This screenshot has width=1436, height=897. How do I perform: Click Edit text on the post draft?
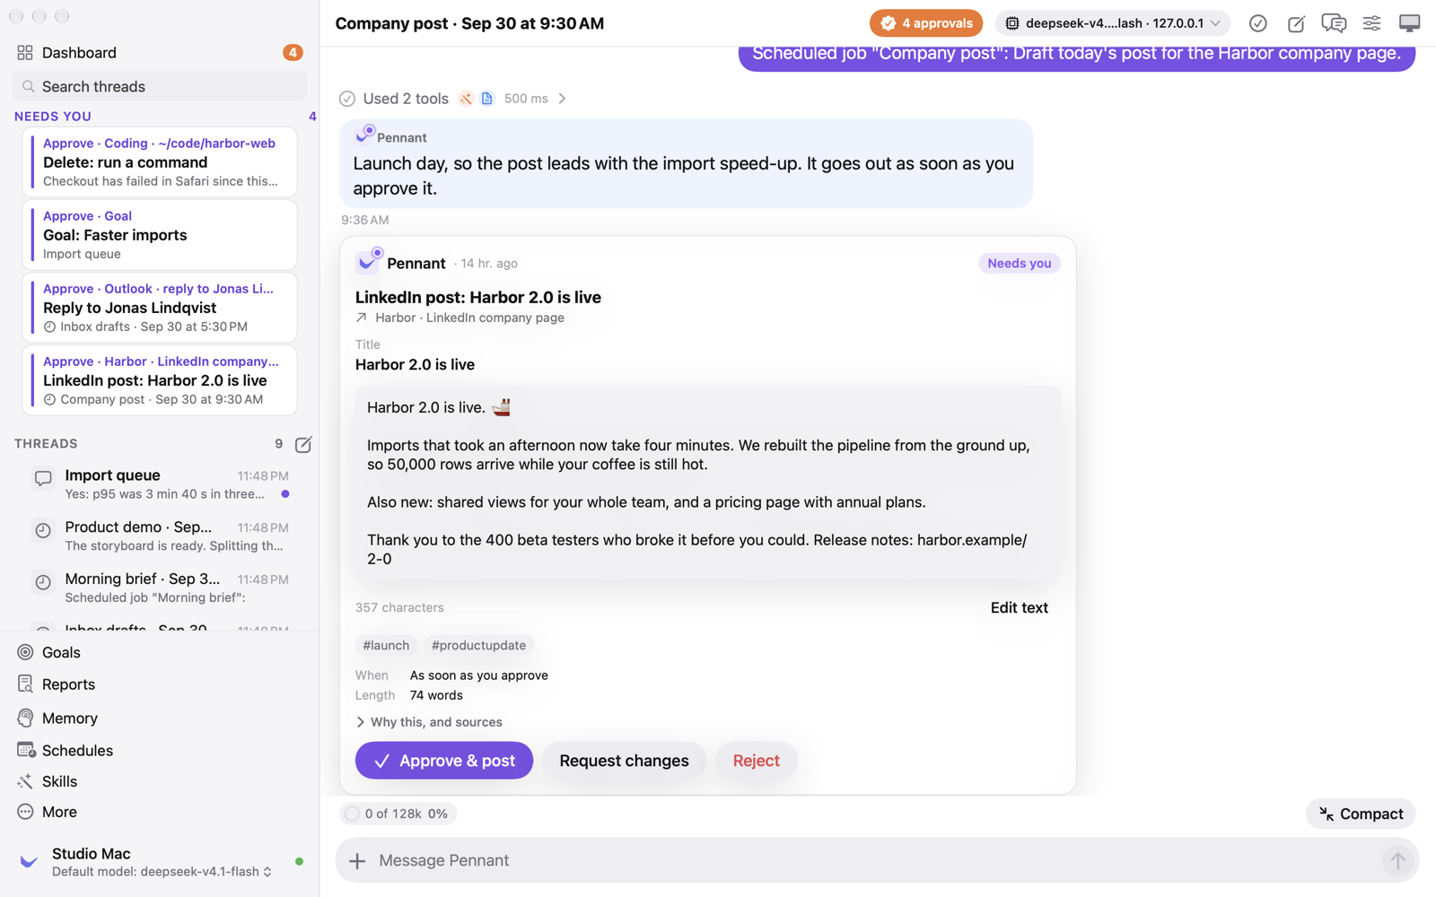point(1019,607)
